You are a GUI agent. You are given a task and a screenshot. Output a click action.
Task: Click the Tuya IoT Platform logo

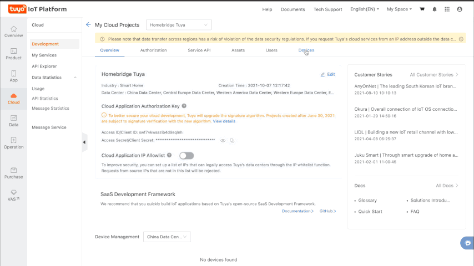pyautogui.click(x=38, y=9)
